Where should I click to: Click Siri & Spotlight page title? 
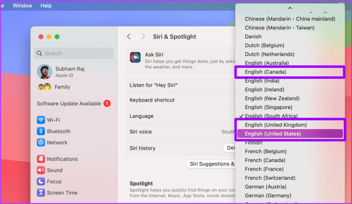[175, 37]
